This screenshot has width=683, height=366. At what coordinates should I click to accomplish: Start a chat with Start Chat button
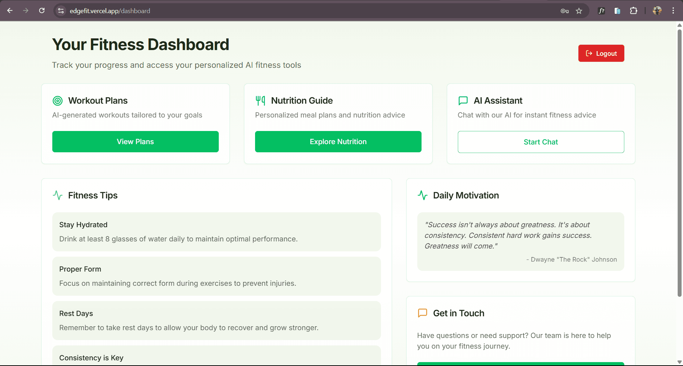[x=541, y=142]
